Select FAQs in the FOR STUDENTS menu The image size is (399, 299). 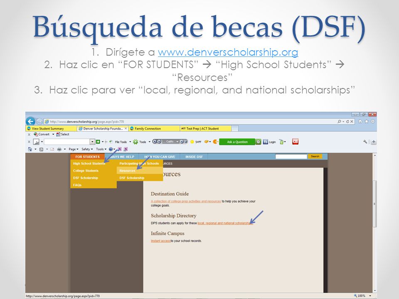click(x=77, y=185)
